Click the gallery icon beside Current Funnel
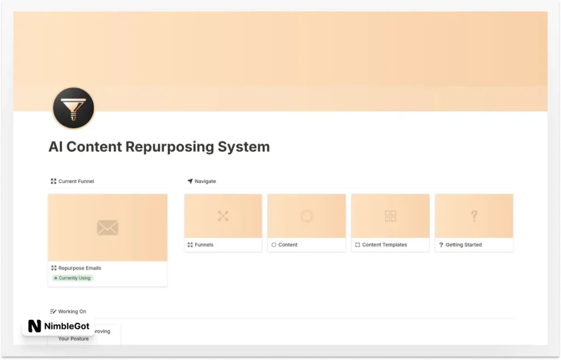The height and width of the screenshot is (360, 561). [x=53, y=181]
